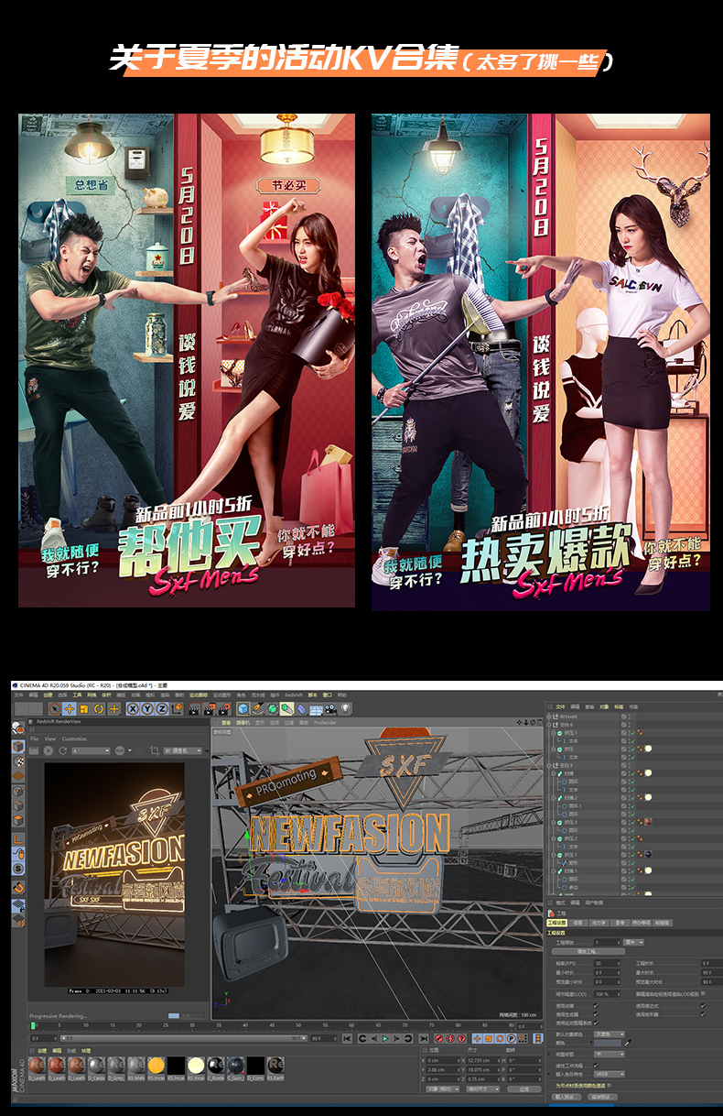Open camera dropdown in Redshift RenderView

(183, 750)
